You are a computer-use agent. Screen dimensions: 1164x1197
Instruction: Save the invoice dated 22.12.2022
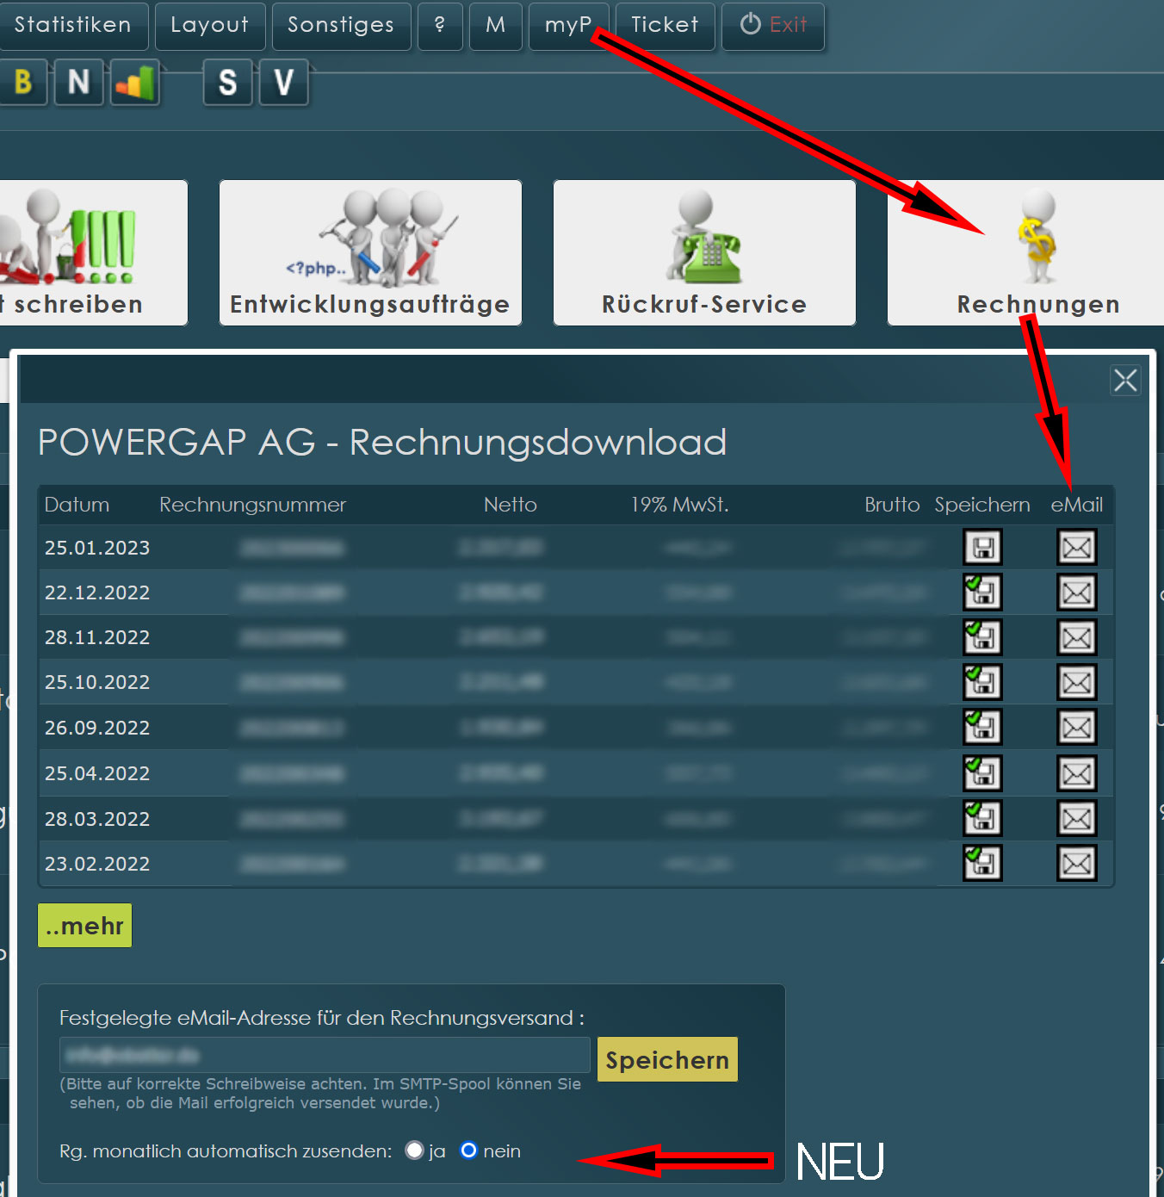982,592
